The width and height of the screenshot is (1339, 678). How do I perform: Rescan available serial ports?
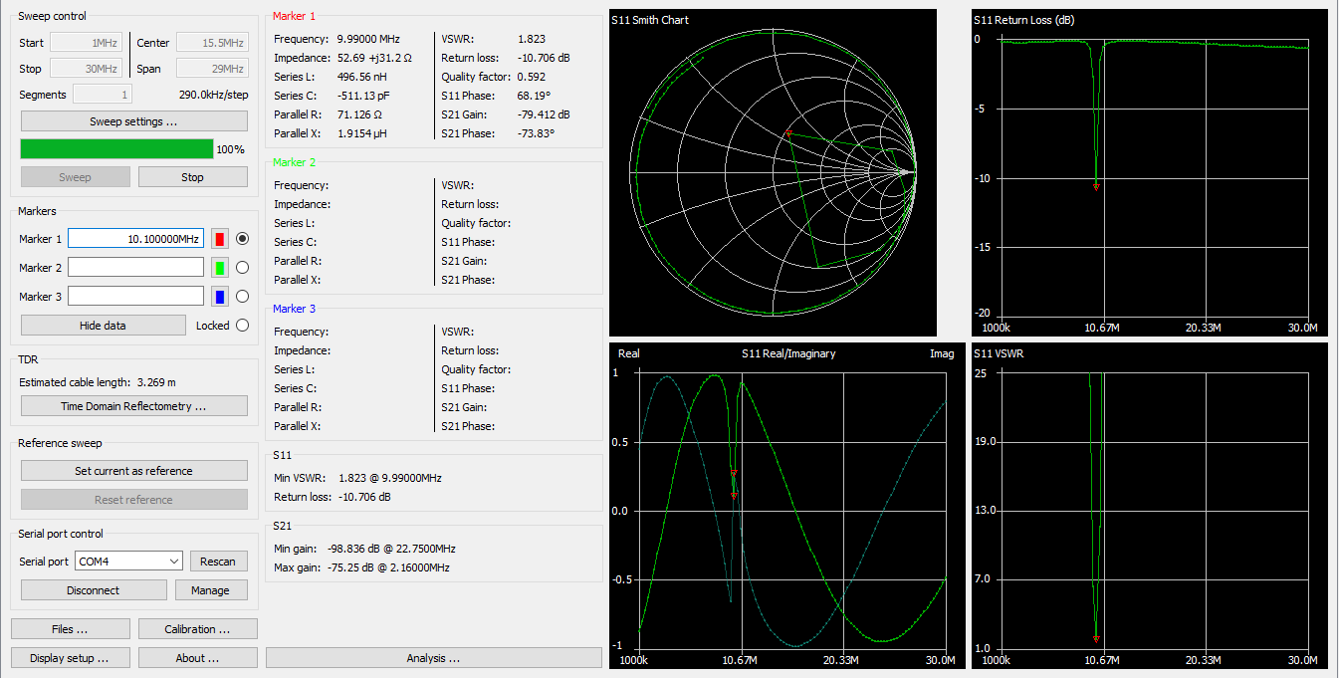(218, 562)
